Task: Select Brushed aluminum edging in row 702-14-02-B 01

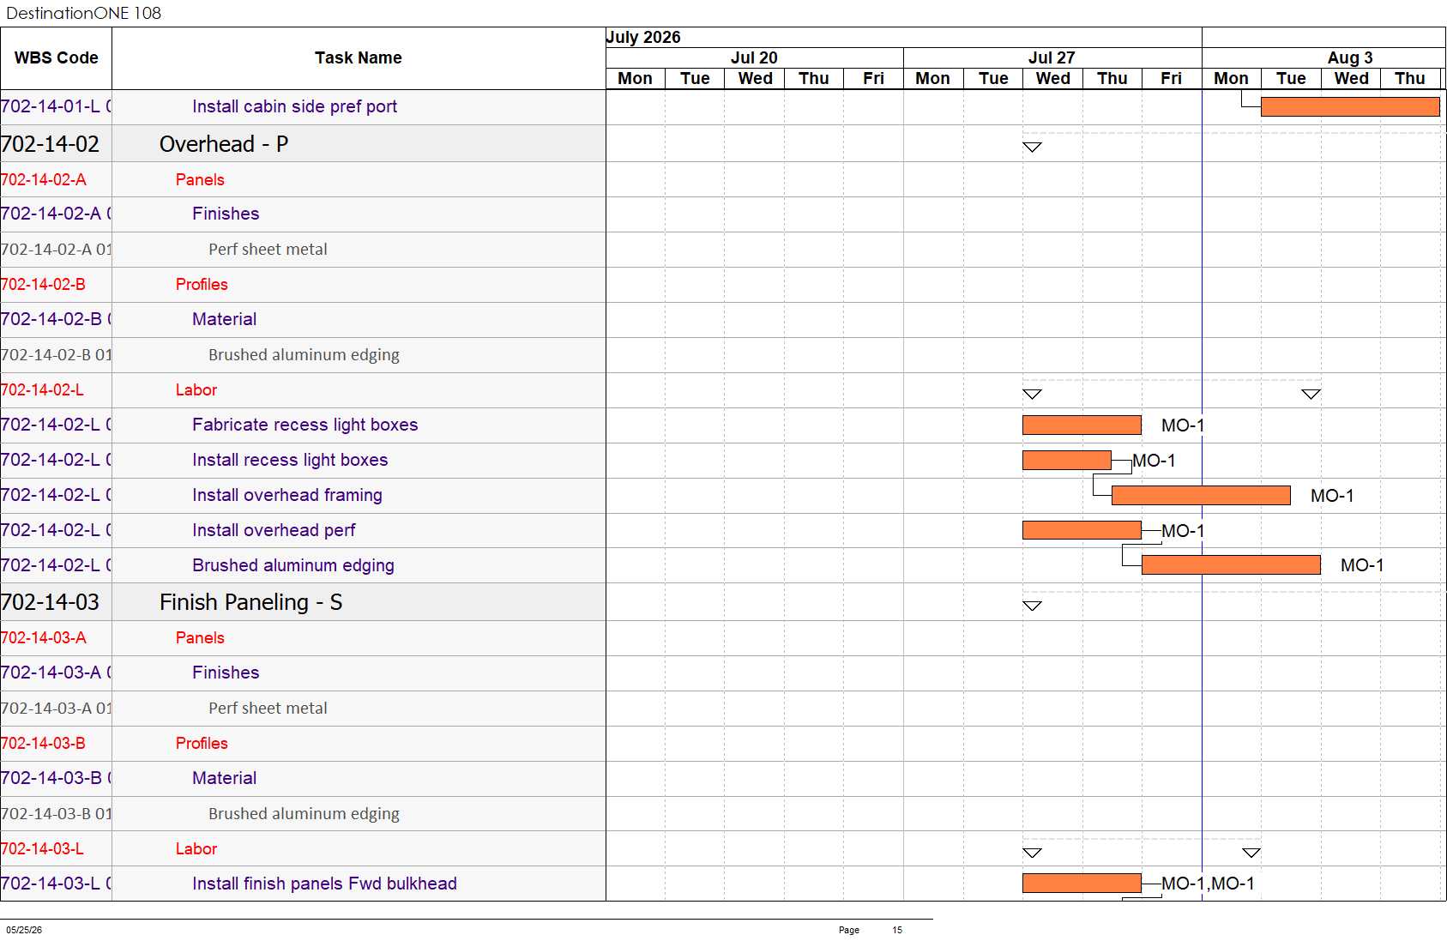Action: point(304,355)
